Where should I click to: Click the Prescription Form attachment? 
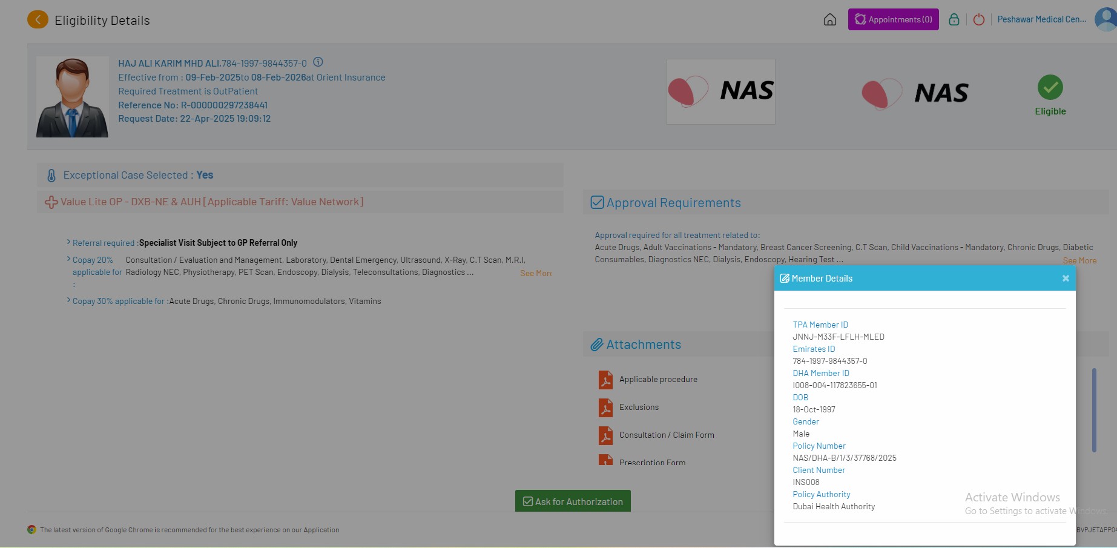pos(652,462)
